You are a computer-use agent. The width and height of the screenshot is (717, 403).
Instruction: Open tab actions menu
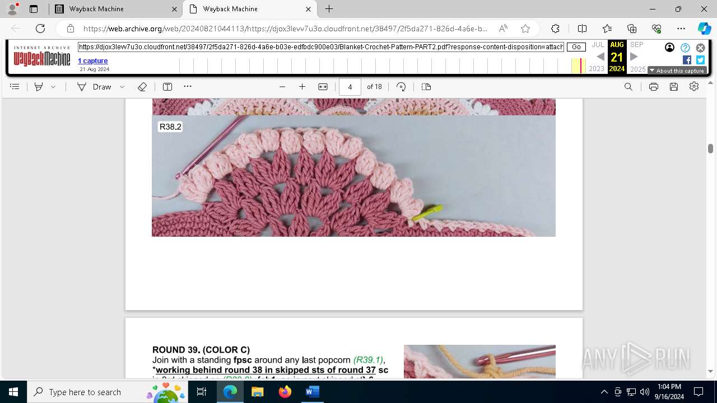33,9
